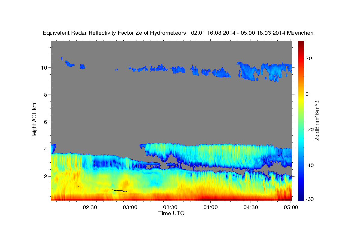Viewport: 361px width, 241px height.
Task: Click the 'Height AGL km' axis label
Action: tap(34, 120)
